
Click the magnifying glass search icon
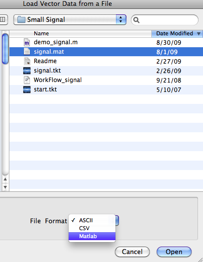coord(136,20)
